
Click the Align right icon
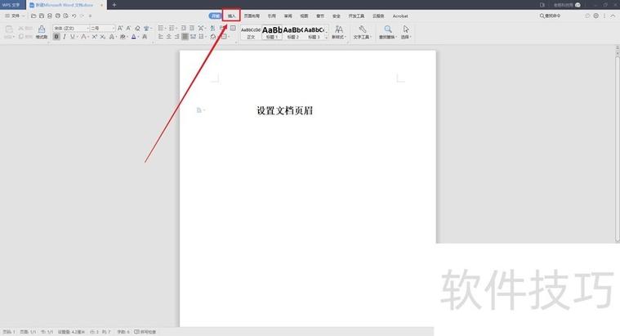tap(176, 37)
